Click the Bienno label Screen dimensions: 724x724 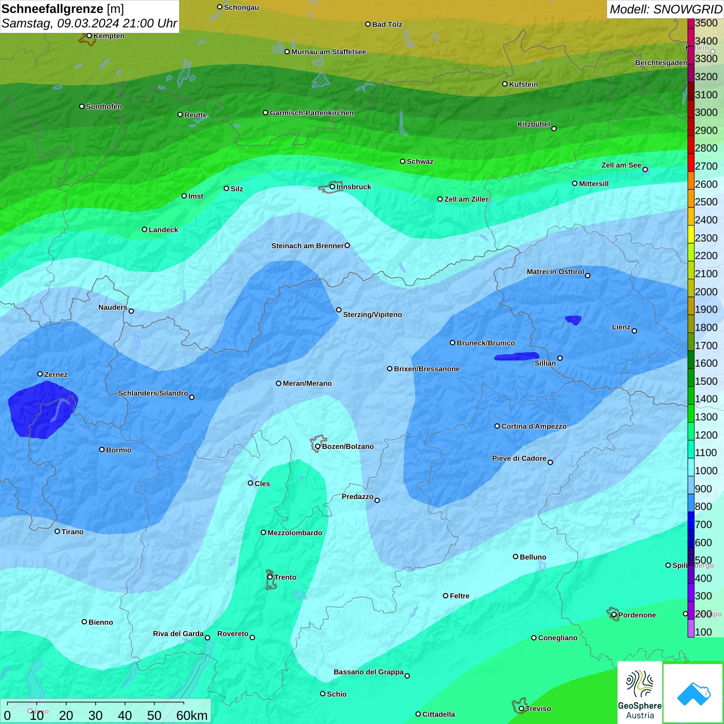coord(100,622)
